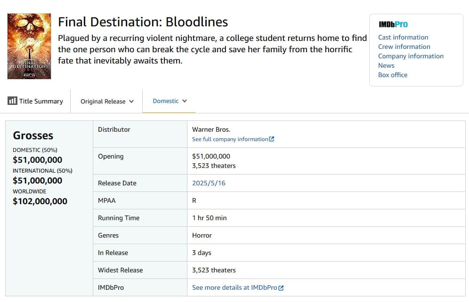Click the IMDbPro logo
Image resolution: width=469 pixels, height=302 pixels.
393,24
